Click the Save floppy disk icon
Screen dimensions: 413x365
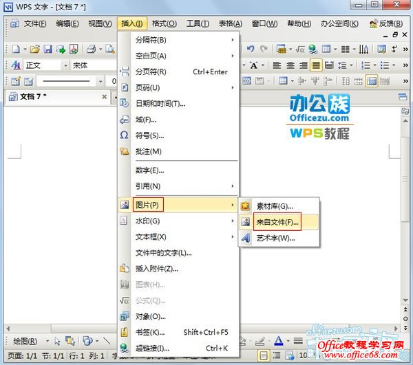[47, 49]
